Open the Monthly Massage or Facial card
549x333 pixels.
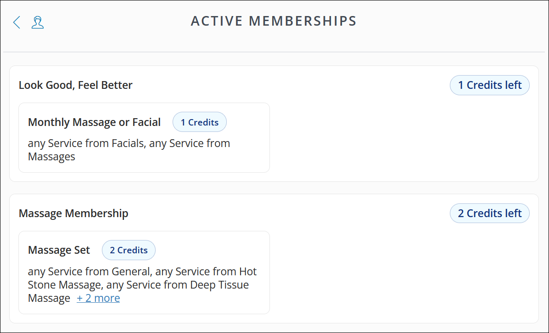tap(144, 138)
